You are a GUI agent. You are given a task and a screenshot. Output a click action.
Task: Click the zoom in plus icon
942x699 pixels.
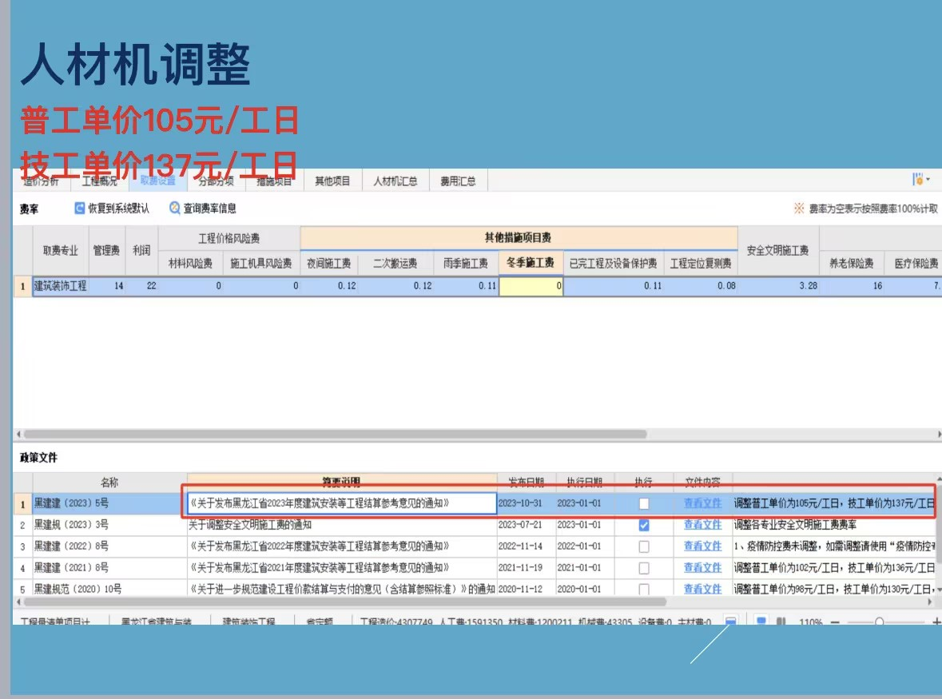[936, 622]
